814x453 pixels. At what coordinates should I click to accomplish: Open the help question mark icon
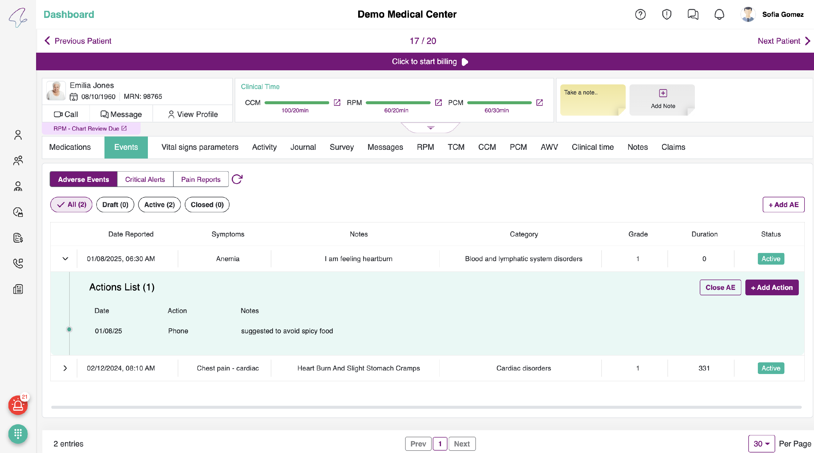pos(640,14)
